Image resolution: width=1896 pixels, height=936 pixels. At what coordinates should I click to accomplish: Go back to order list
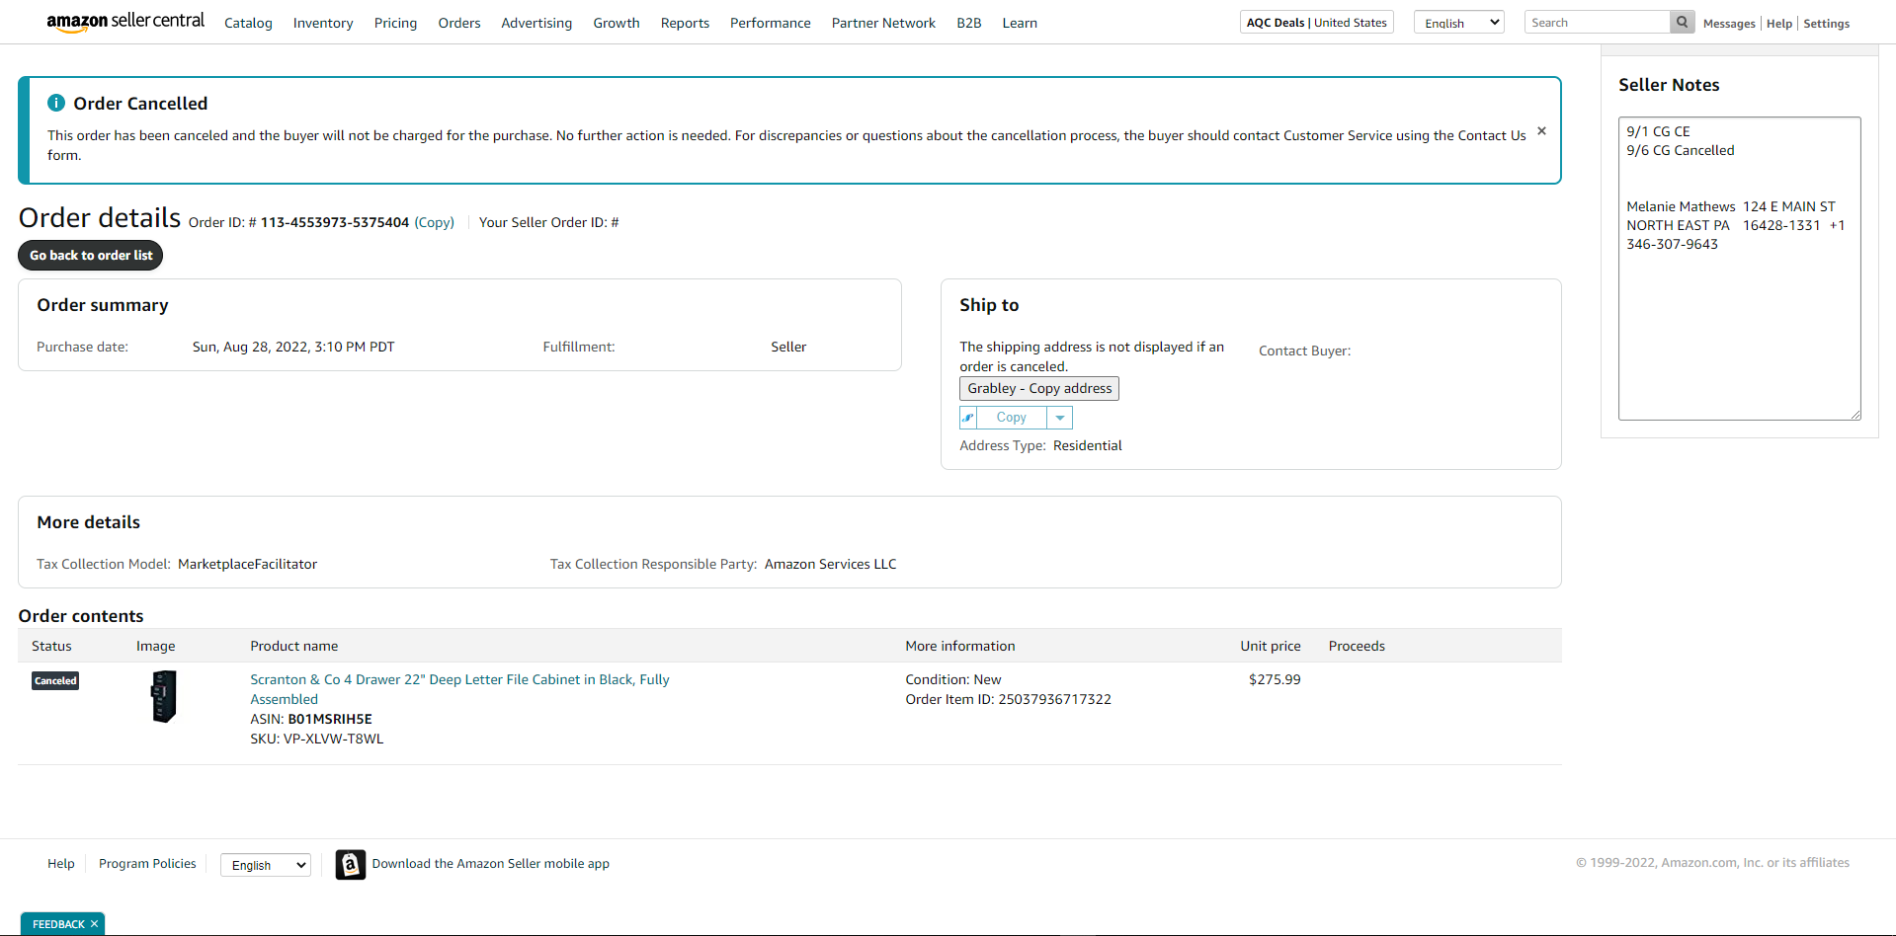tap(91, 255)
